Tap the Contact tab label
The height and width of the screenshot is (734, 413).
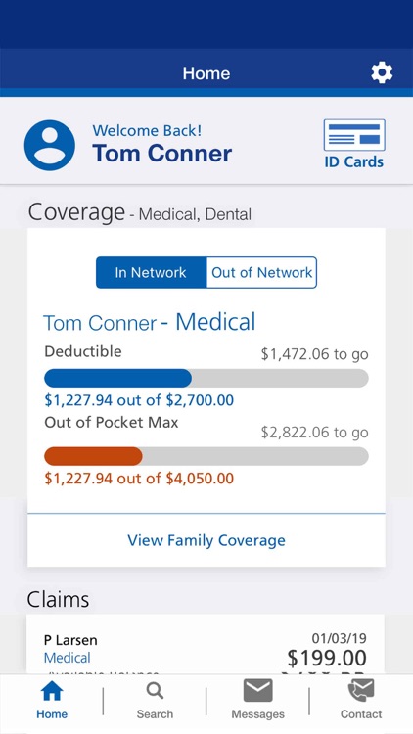(361, 714)
